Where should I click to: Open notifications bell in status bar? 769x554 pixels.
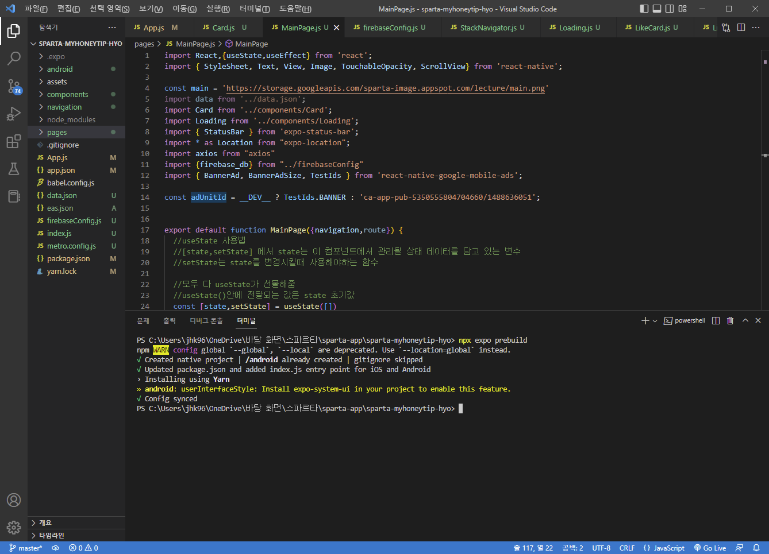click(x=756, y=548)
